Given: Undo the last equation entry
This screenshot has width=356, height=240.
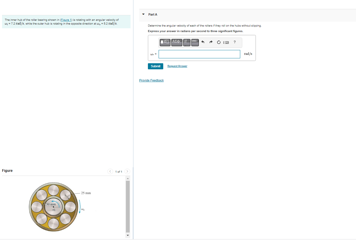Looking at the screenshot, I should (203, 42).
